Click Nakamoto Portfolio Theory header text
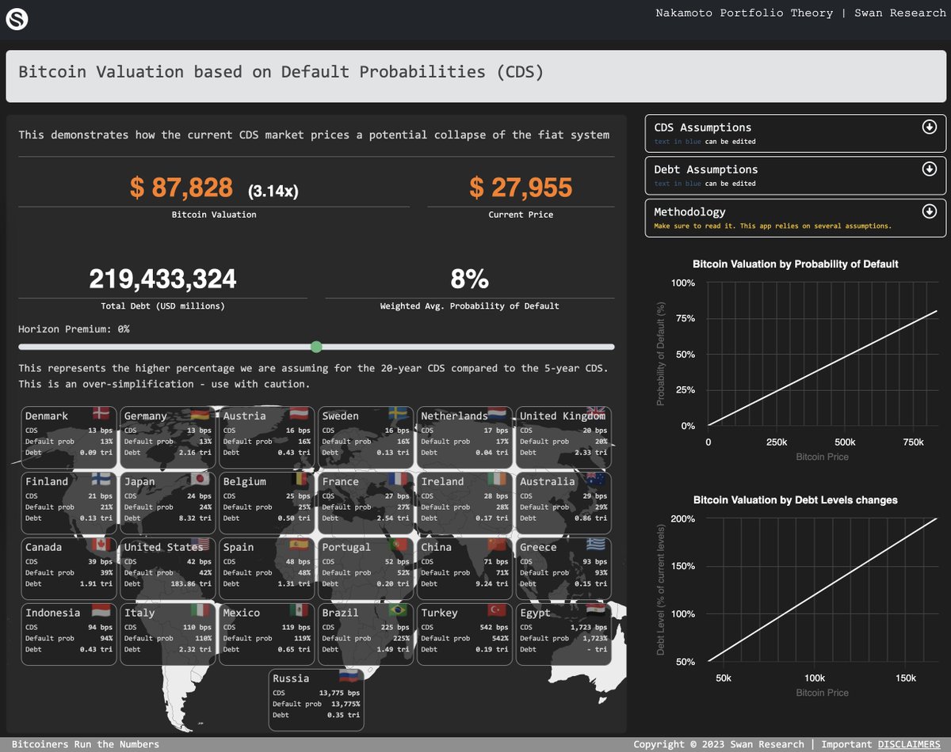 click(x=744, y=13)
